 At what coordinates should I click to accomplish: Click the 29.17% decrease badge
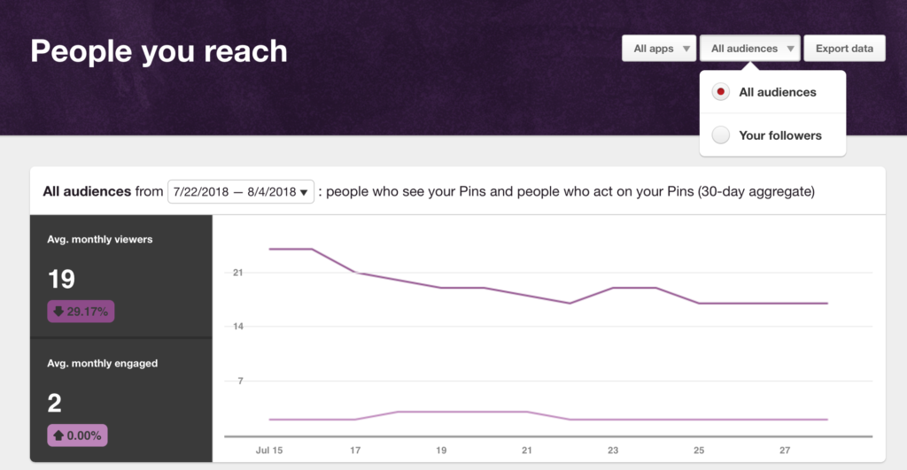(x=81, y=312)
